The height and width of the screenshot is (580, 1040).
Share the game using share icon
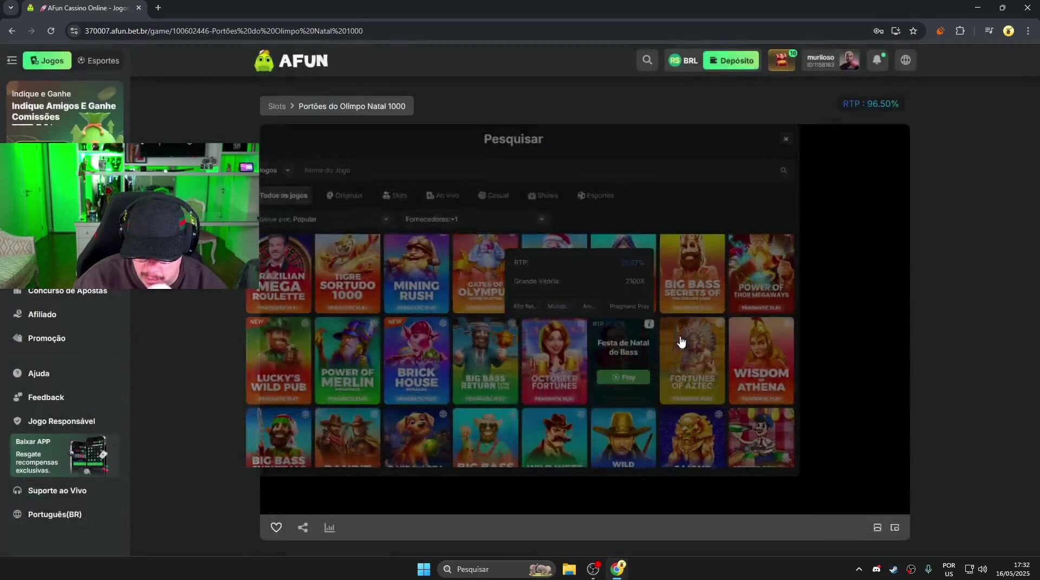[303, 527]
